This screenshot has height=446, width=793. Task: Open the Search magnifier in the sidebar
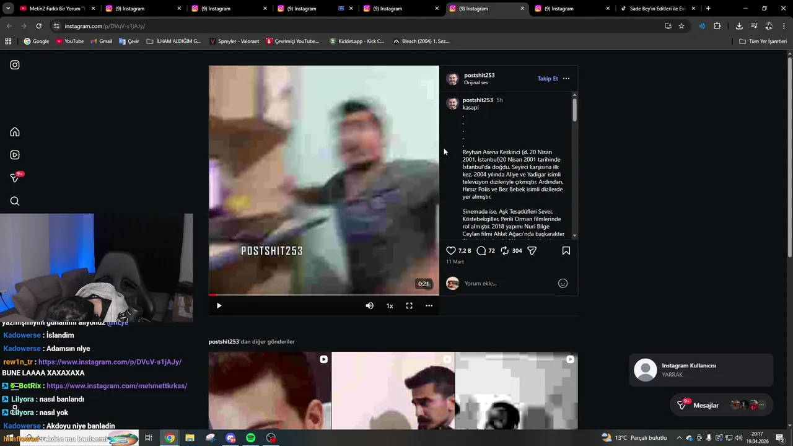[x=15, y=201]
